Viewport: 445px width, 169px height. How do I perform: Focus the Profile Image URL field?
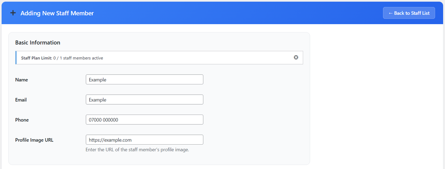point(144,140)
